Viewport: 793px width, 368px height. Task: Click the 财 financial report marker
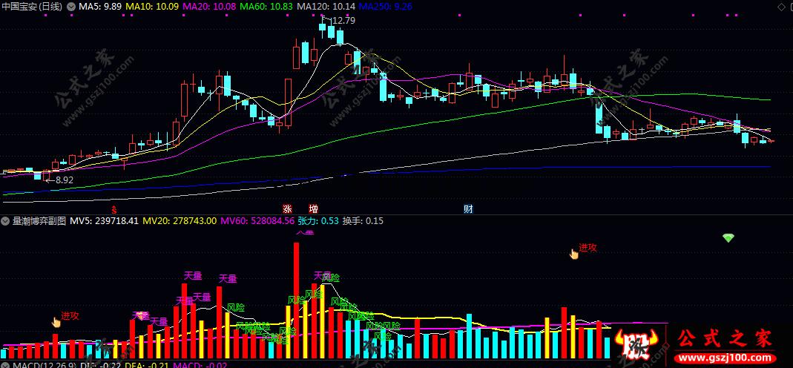tap(468, 208)
